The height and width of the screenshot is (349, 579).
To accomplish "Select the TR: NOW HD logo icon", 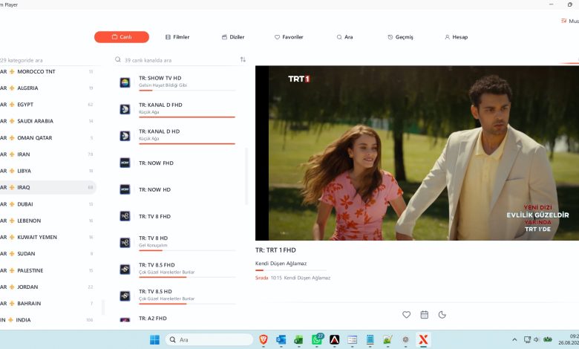I will [125, 189].
